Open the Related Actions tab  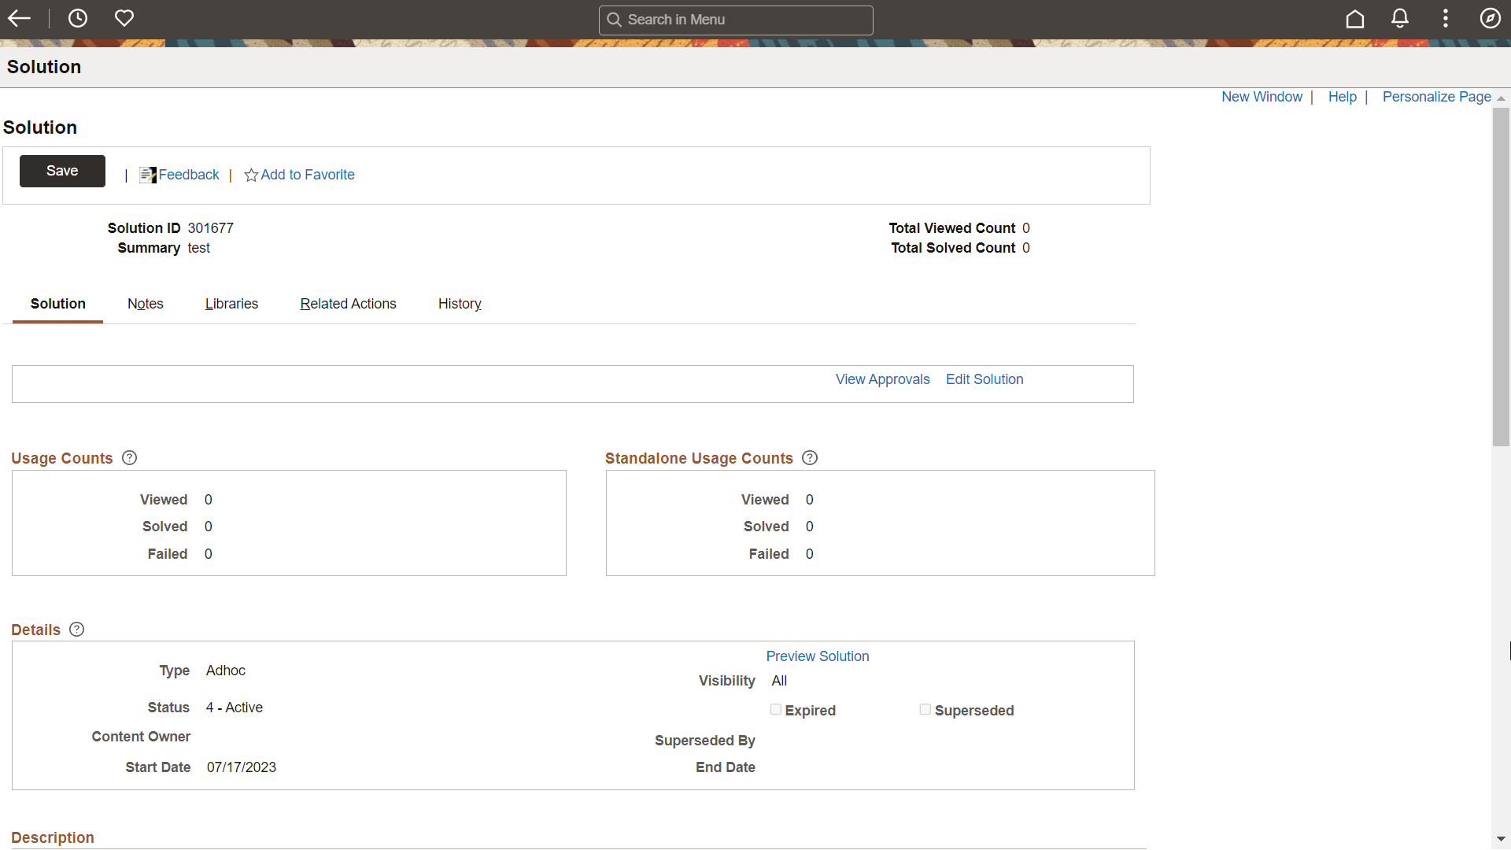point(348,304)
